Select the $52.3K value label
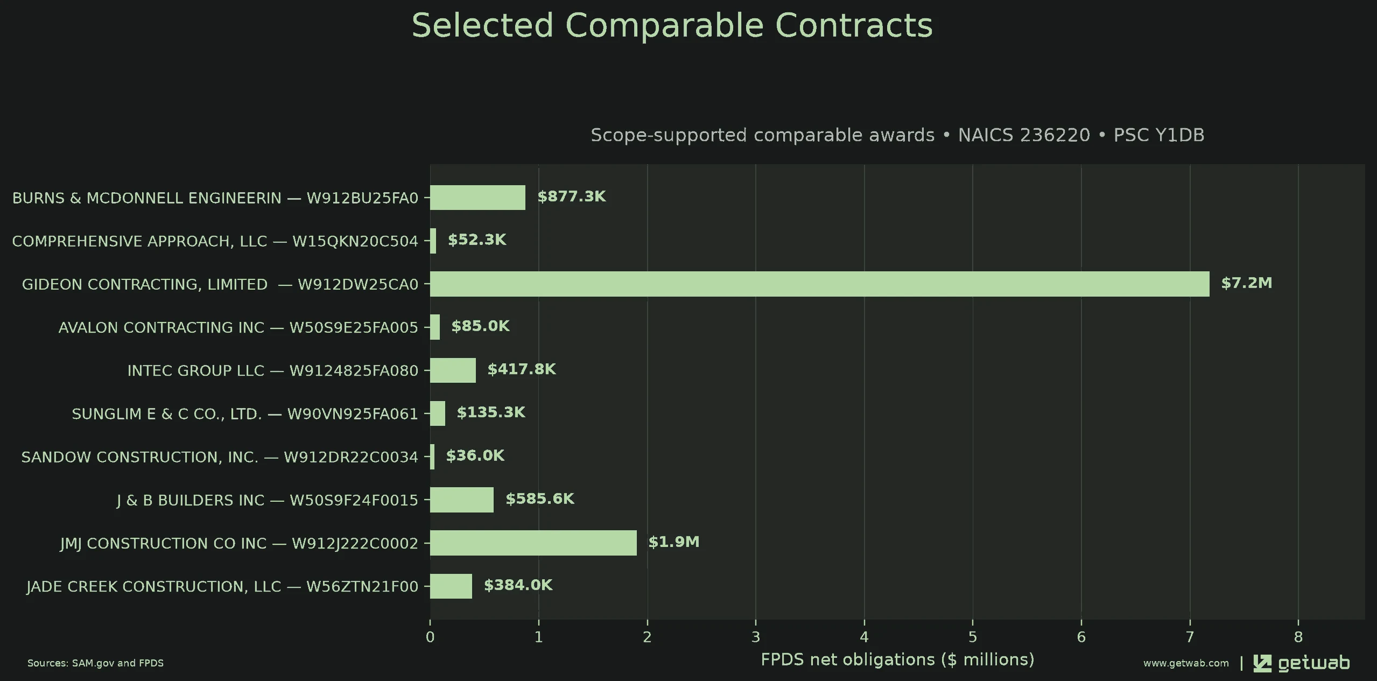 click(x=477, y=240)
